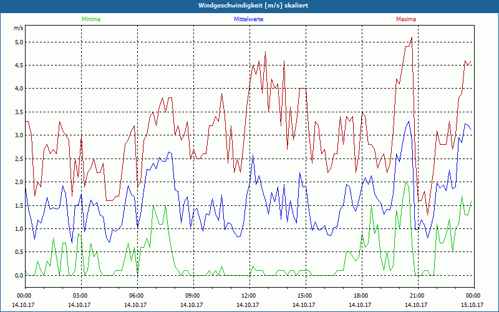Click the m/s unit label

click(x=19, y=28)
